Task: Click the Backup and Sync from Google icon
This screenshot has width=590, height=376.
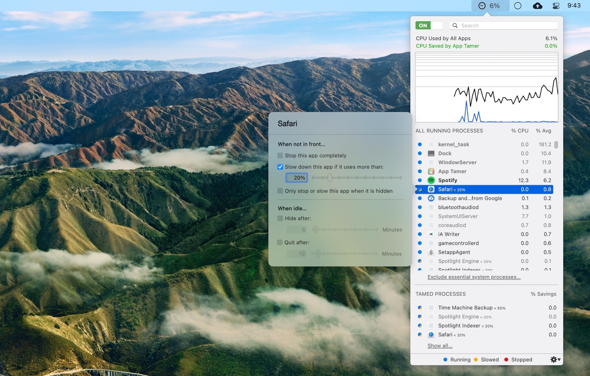Action: point(431,198)
